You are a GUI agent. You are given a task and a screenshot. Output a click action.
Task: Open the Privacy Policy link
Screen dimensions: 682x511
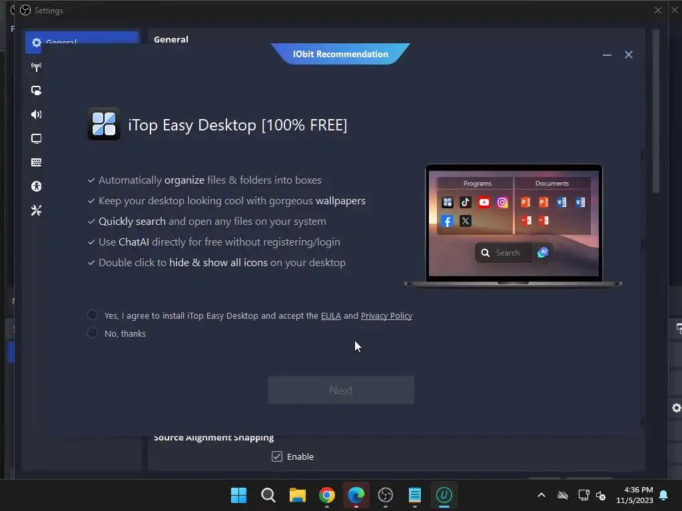click(x=386, y=316)
